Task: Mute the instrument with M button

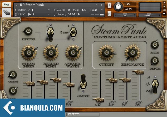Action: (x=109, y=14)
